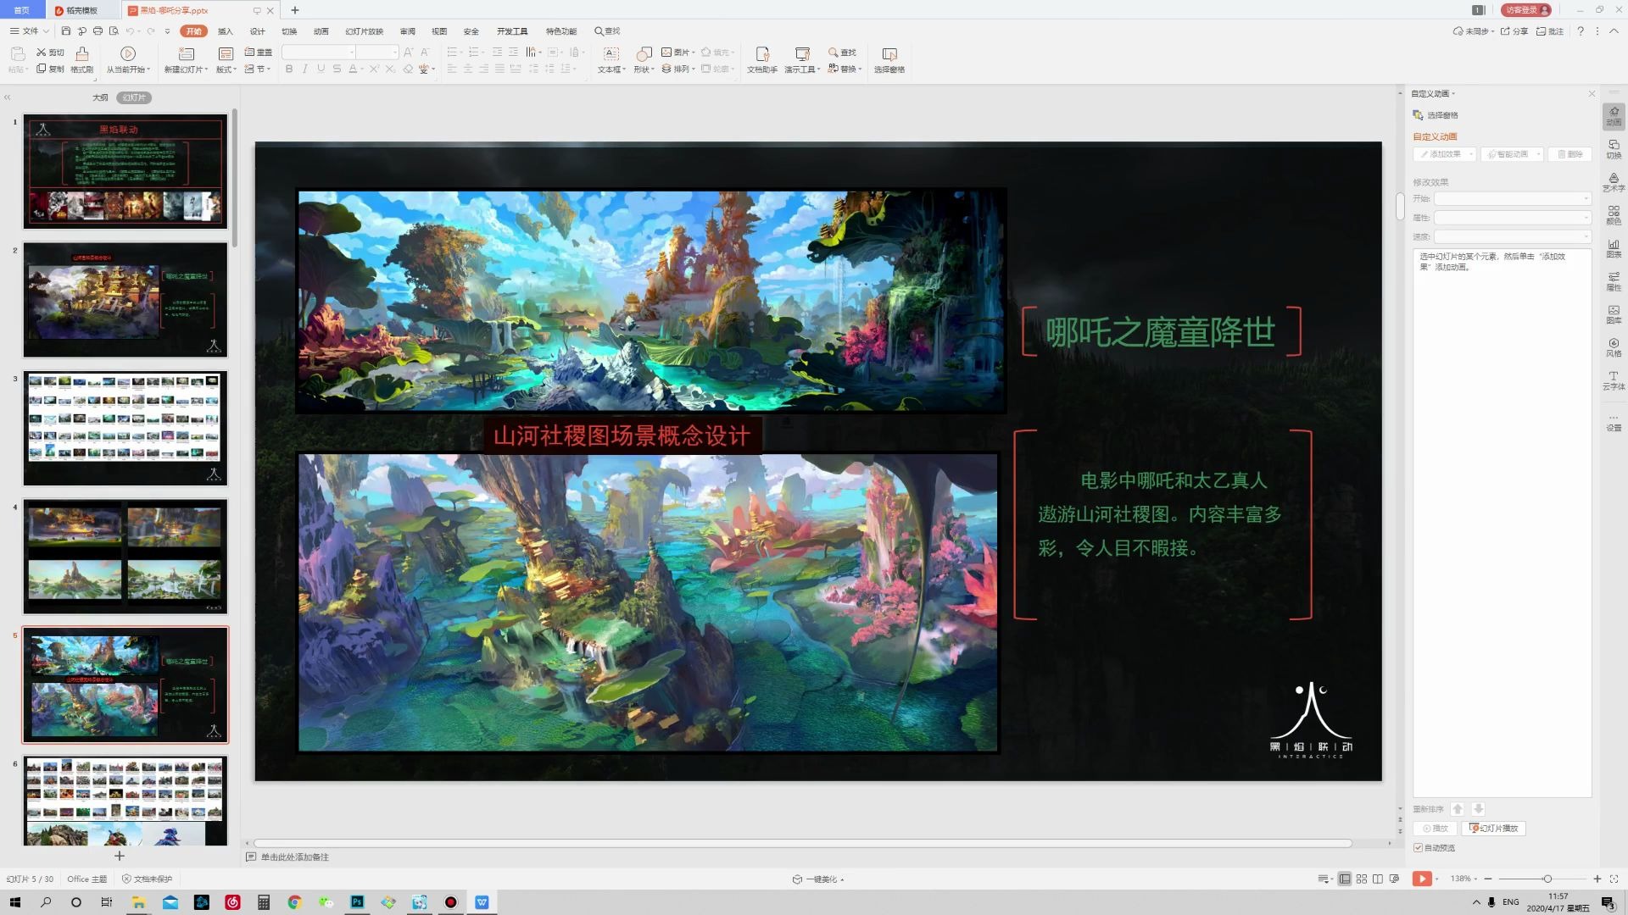The width and height of the screenshot is (1628, 915).
Task: Open the 文本框 text box dropdown
Action: [x=610, y=69]
